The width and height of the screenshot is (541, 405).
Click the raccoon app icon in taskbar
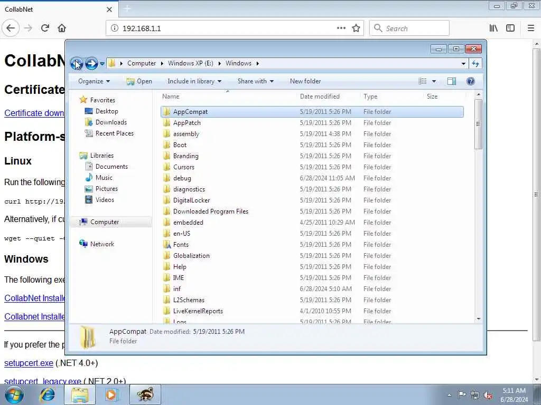[145, 394]
